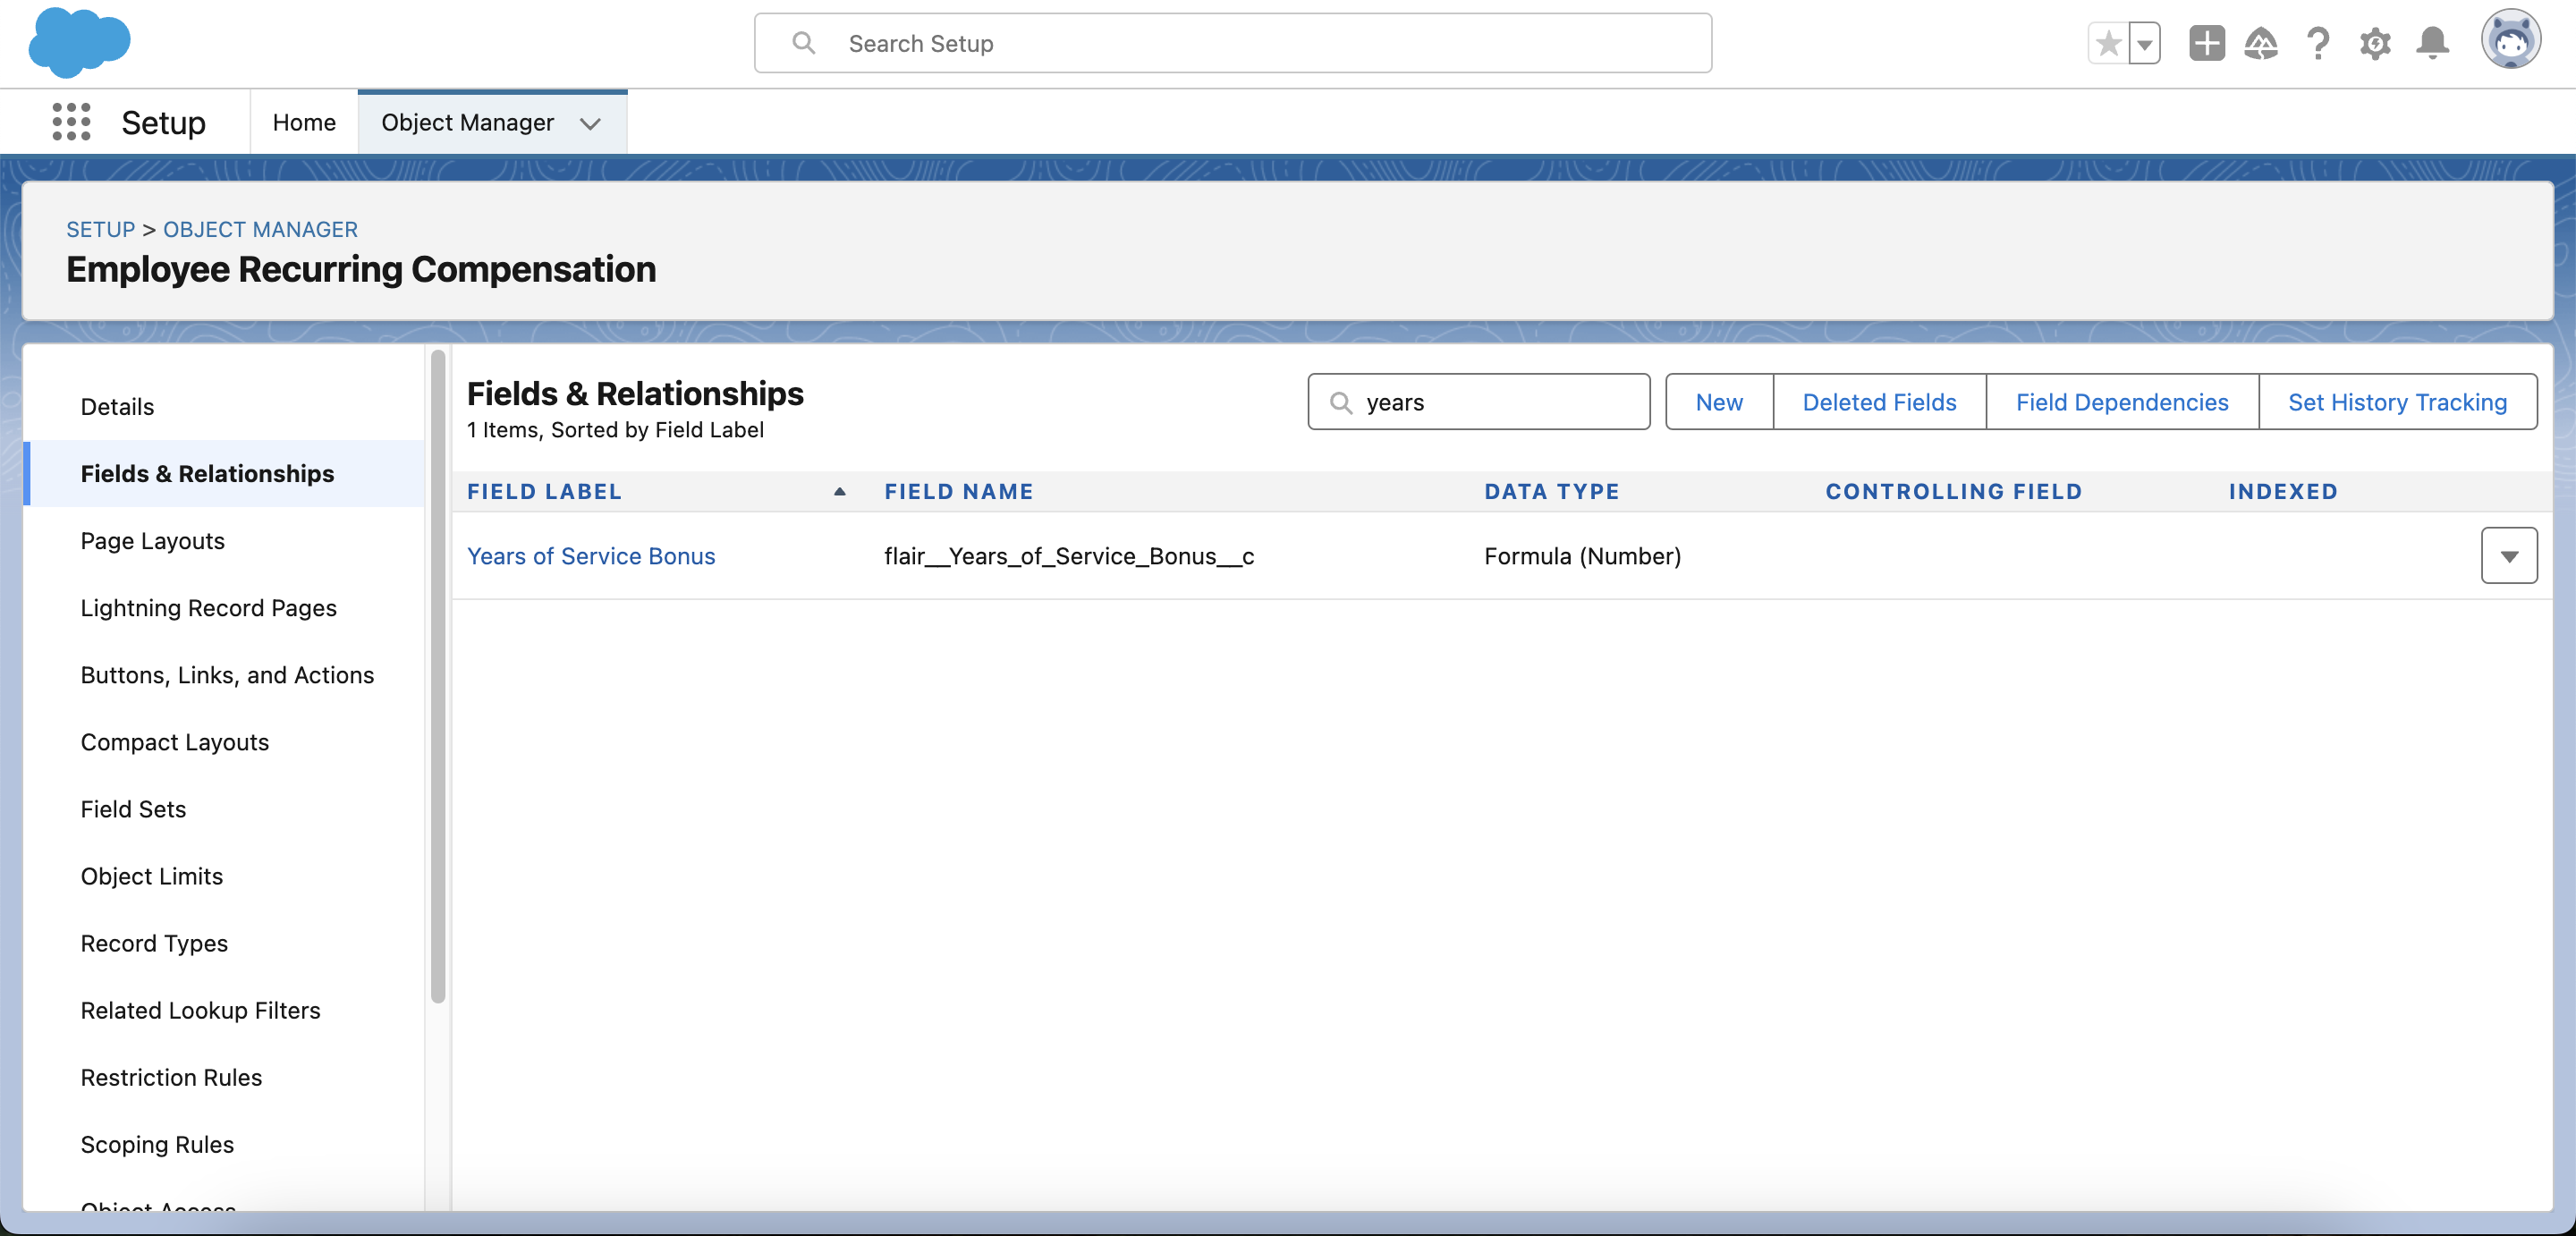Open the Years of Service Bonus field link

pyautogui.click(x=591, y=556)
